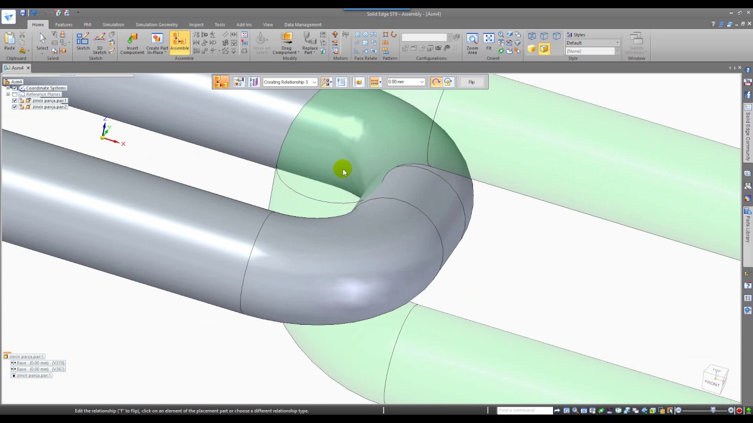Expand Reference Planes tree node
753x423 pixels.
tap(8, 95)
